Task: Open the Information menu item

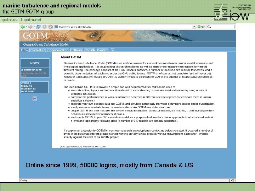Action: (38, 50)
